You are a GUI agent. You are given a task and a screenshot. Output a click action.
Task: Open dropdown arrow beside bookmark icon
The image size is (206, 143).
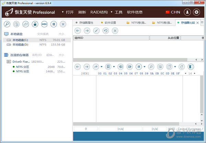114,67
